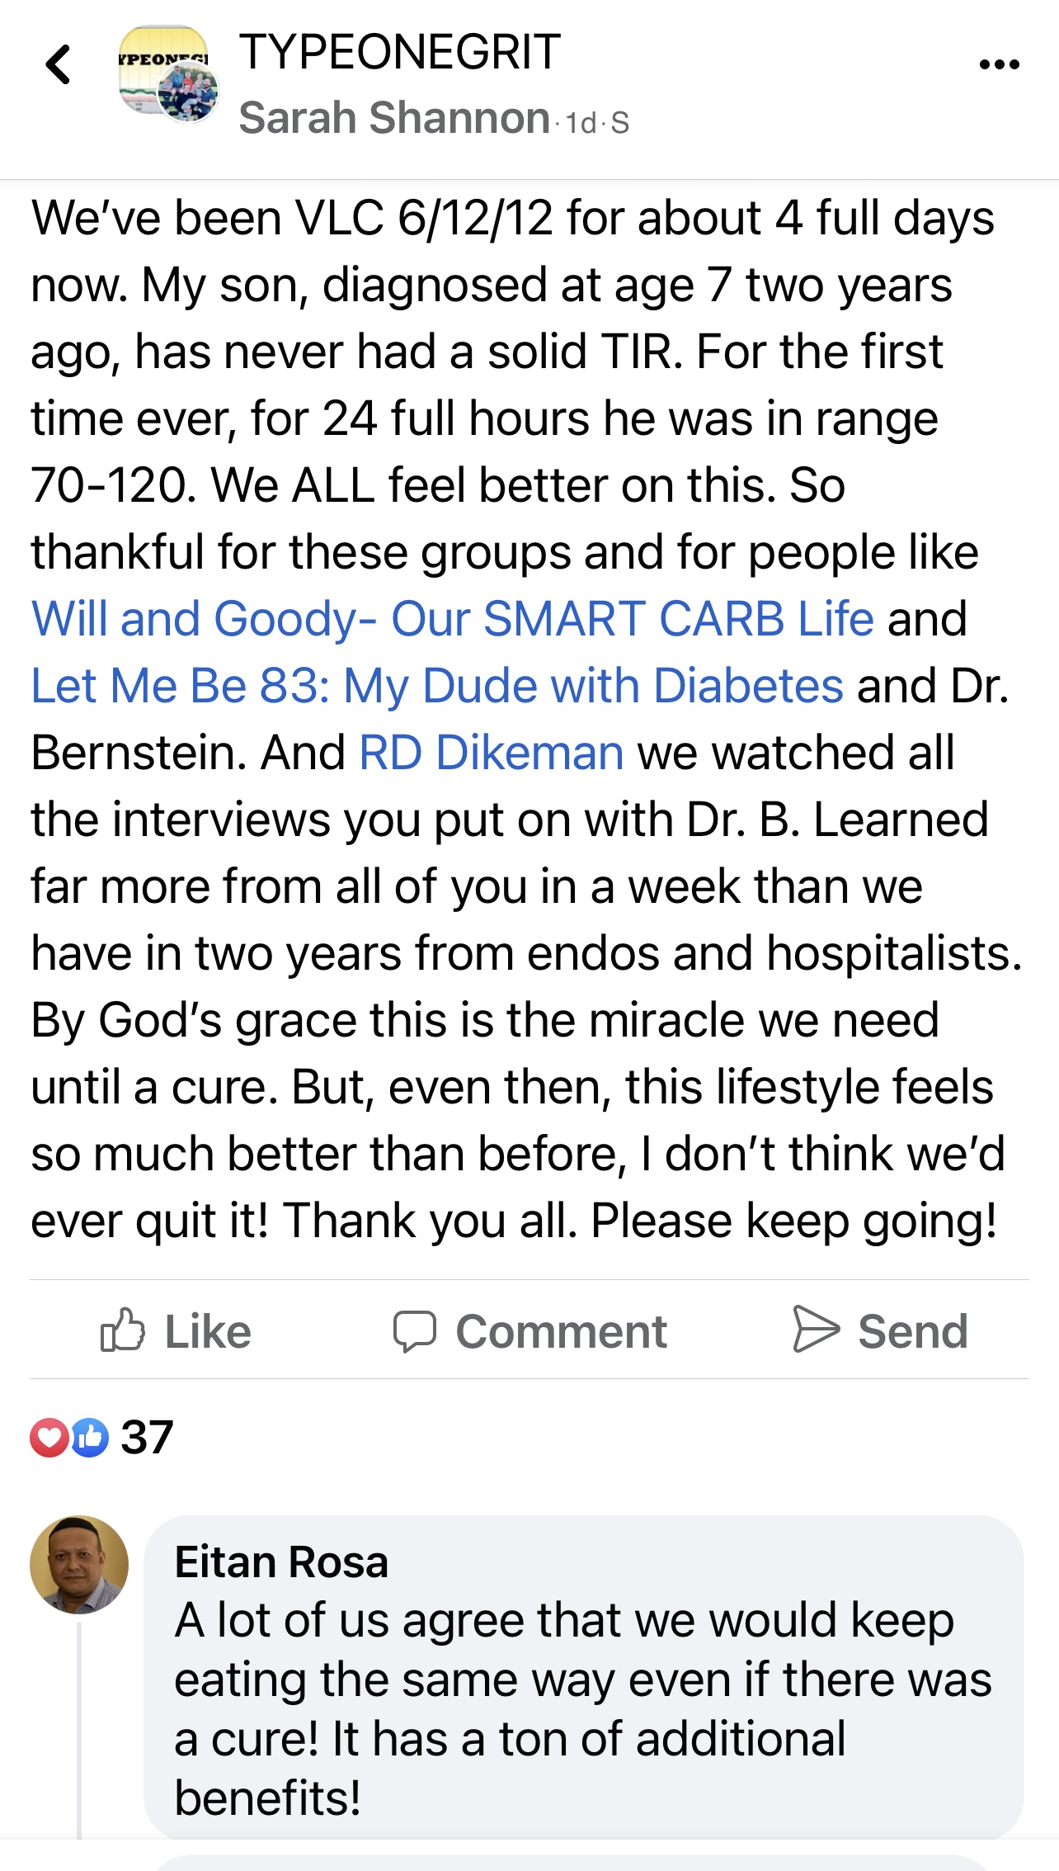The image size is (1059, 1871).
Task: Tap the Comment button label
Action: click(561, 1331)
